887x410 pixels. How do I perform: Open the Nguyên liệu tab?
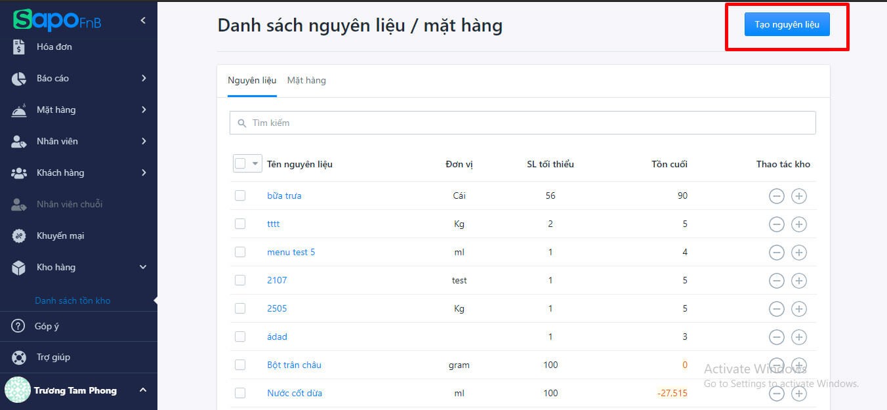[252, 79]
